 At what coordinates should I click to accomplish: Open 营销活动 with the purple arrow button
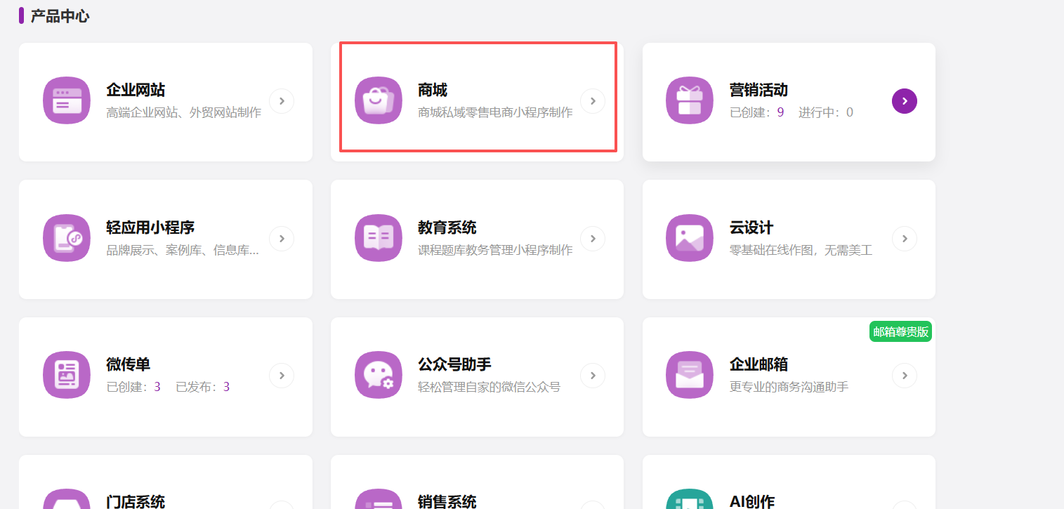pyautogui.click(x=905, y=101)
